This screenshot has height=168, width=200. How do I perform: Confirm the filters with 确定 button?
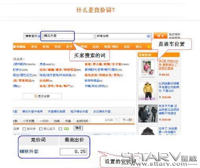click(78, 128)
